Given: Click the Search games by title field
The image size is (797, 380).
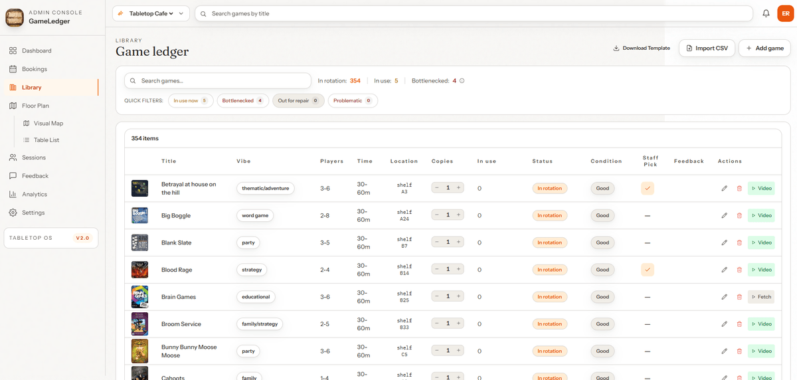Looking at the screenshot, I should click(474, 13).
